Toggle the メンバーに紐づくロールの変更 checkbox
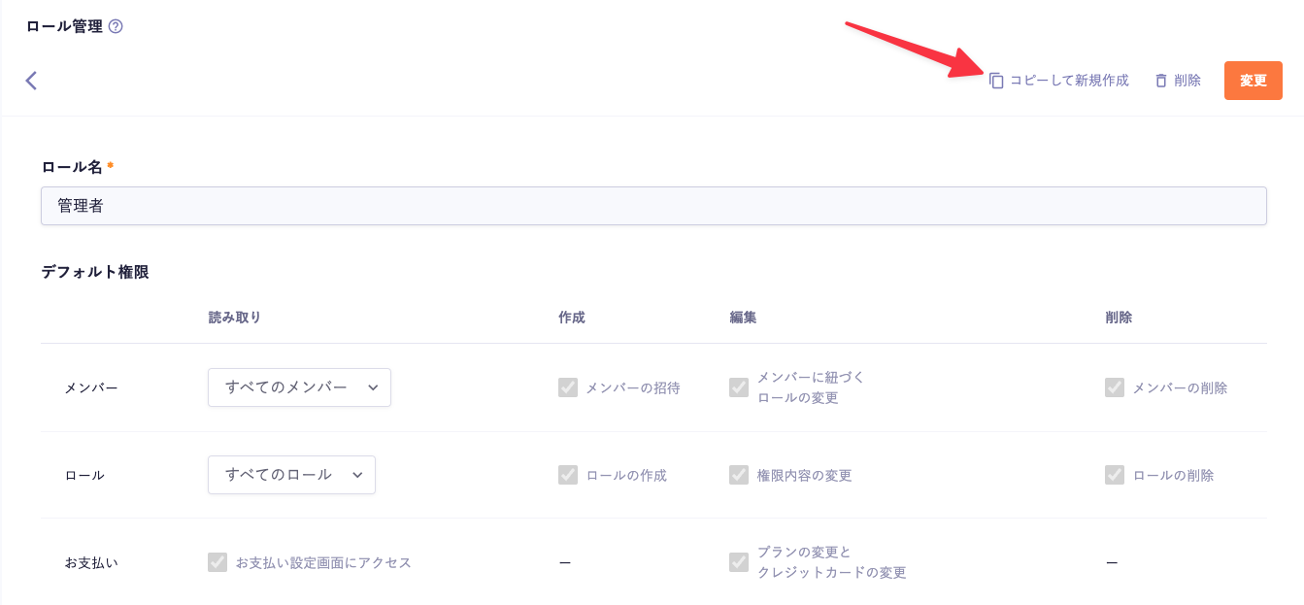 pyautogui.click(x=739, y=387)
